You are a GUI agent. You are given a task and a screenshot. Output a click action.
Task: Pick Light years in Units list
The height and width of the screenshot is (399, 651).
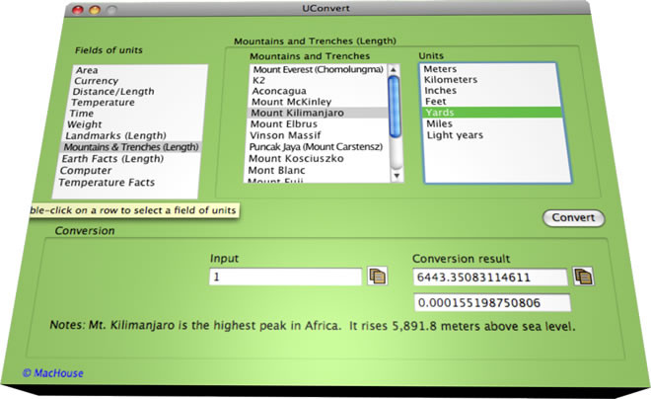(493, 135)
